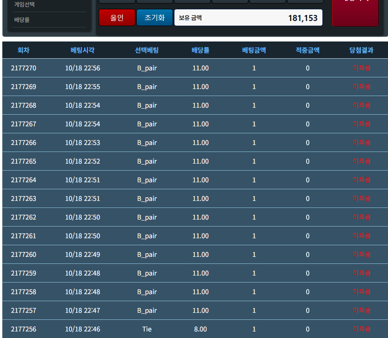Screen dimensions: 388x338
Task: Select round number 2177260
Action: click(x=24, y=255)
